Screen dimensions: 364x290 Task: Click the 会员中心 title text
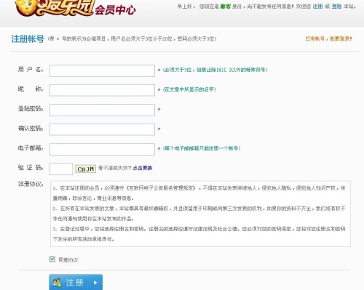pos(115,10)
